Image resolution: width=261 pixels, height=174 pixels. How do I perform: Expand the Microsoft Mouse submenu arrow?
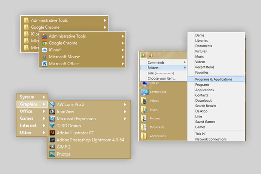pos(123,57)
